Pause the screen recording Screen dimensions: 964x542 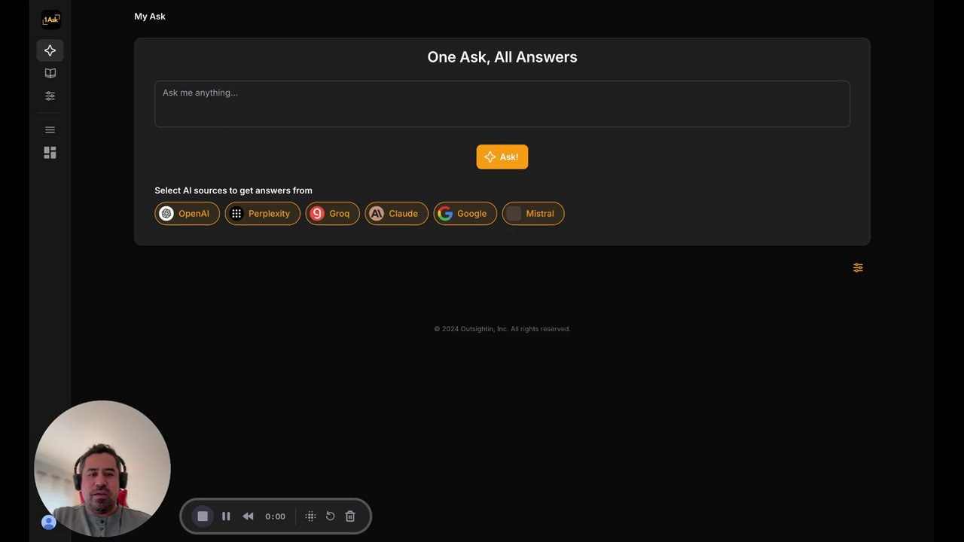pyautogui.click(x=226, y=516)
